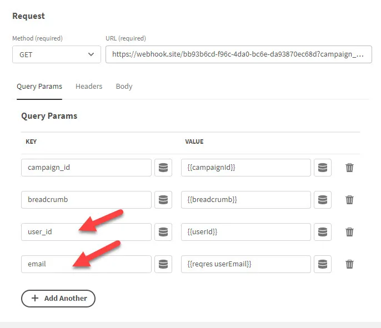Click the campaign_id key field
This screenshot has height=328, width=381.
[86, 168]
